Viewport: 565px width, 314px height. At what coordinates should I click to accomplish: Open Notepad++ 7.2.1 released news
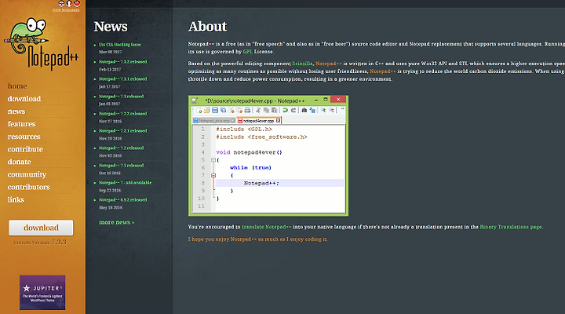pyautogui.click(x=123, y=131)
